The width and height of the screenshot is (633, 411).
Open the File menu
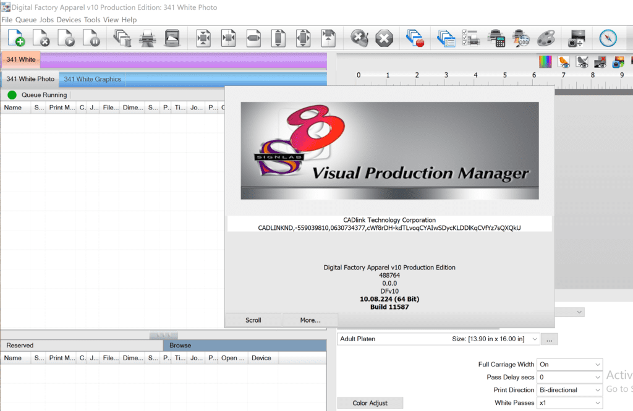click(x=7, y=20)
